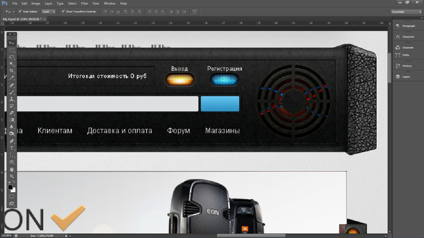Open the Layer menu

pyautogui.click(x=49, y=4)
